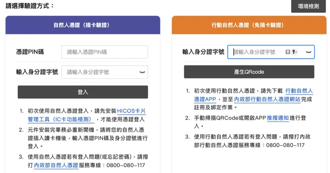Click the 環境檢測 button
Viewport: 330px width, 173px height.
[x=308, y=6]
